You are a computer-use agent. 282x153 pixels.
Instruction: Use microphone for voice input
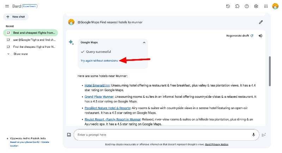pos(253,135)
